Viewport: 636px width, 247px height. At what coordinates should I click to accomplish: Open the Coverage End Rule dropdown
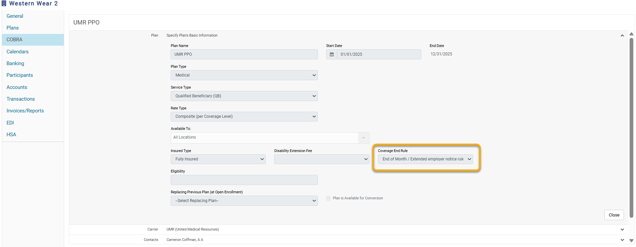pos(425,159)
